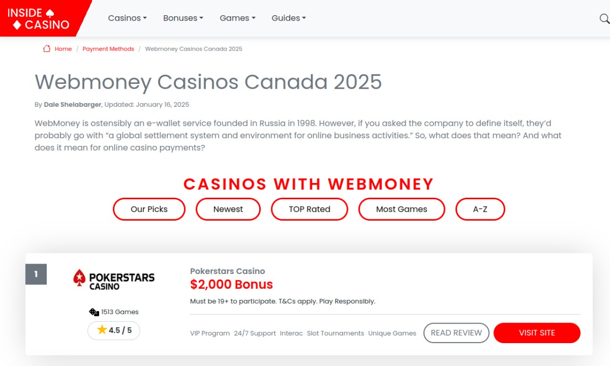This screenshot has width=610, height=366.
Task: Expand the Casinos dropdown menu
Action: click(127, 18)
